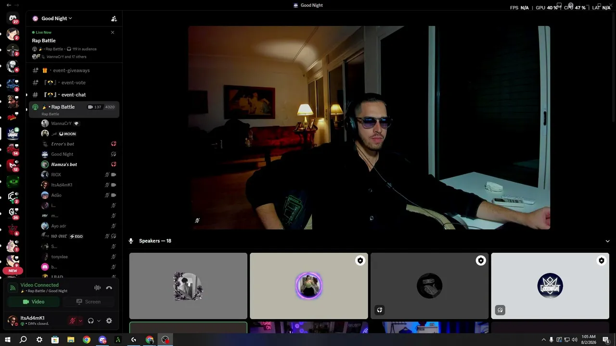This screenshot has height=346, width=616.
Task: Click the Screen share button
Action: point(89,302)
